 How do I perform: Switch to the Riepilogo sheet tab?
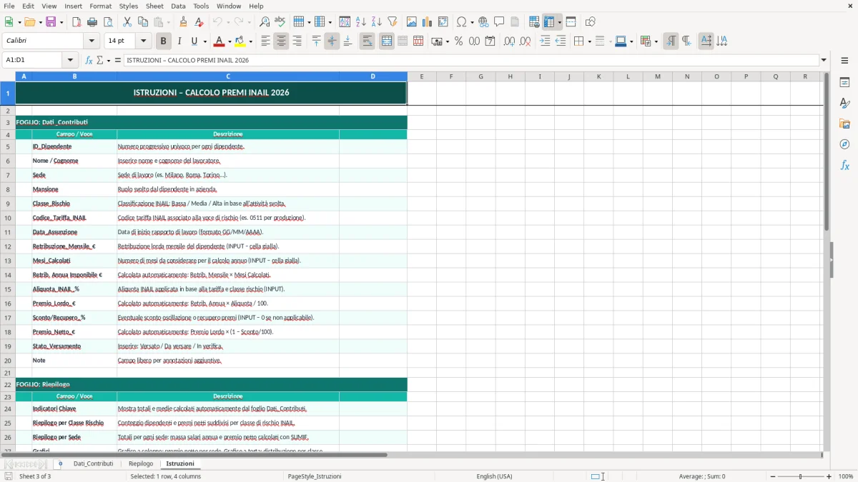[141, 463]
